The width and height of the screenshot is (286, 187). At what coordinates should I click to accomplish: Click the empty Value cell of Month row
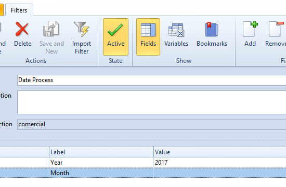[220, 173]
